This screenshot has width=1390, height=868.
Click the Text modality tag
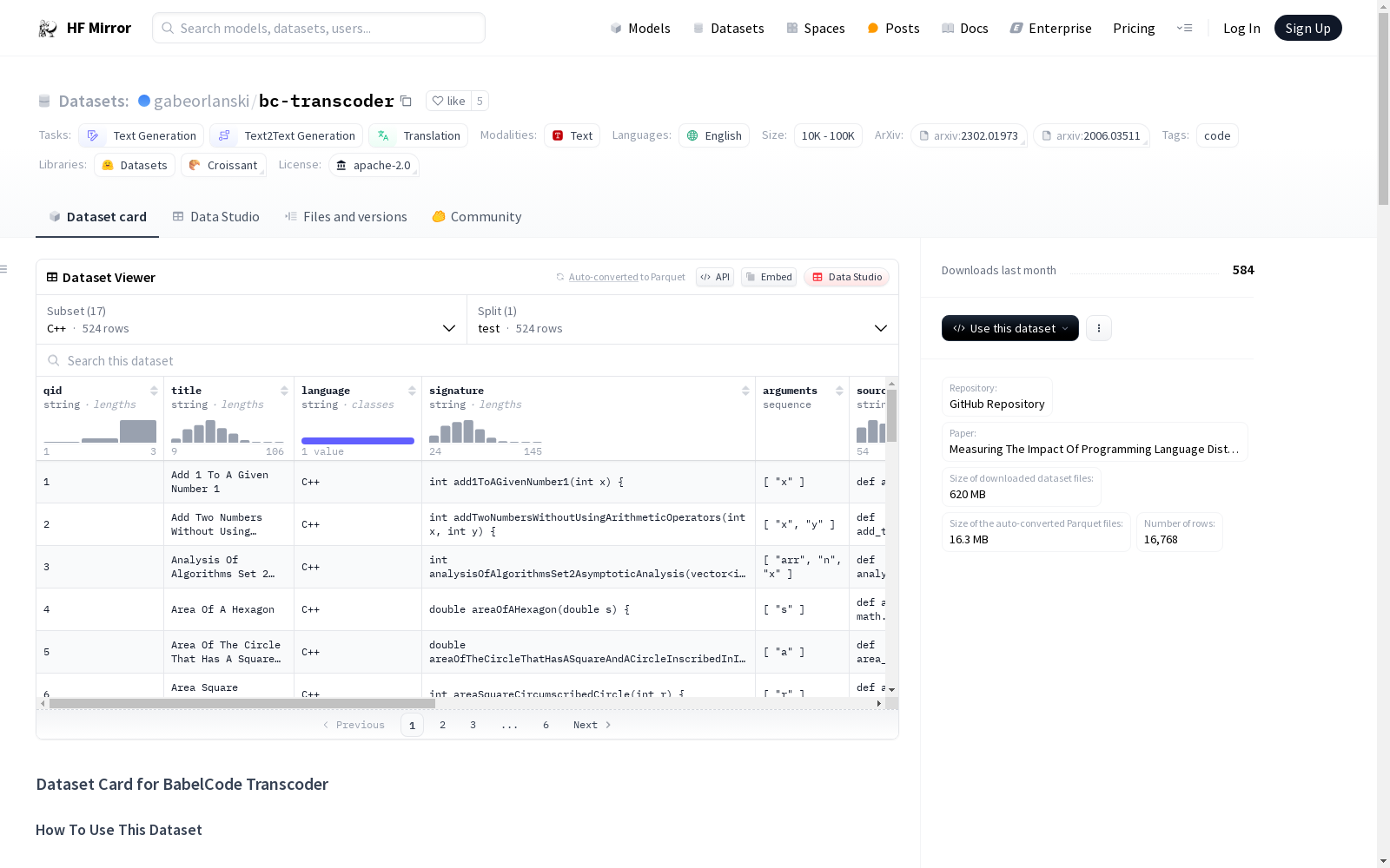[x=572, y=135]
